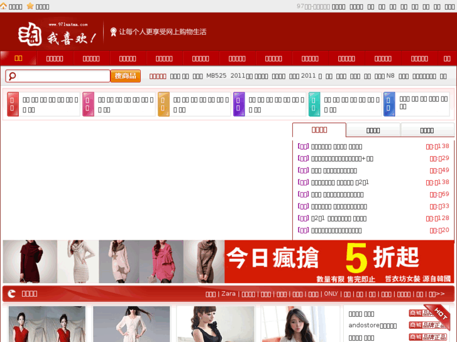Open the listing priced 33
This screenshot has width=457, height=342.
[x=339, y=206]
